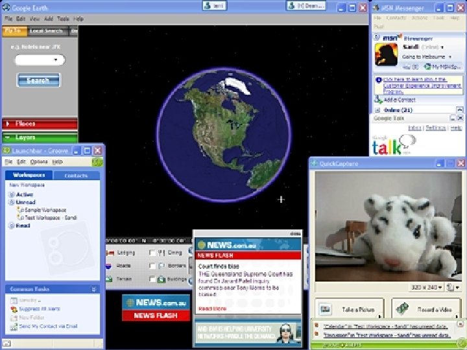Click the webcam preview of the tiger
Viewport: 467px width, 350px height.
point(389,226)
